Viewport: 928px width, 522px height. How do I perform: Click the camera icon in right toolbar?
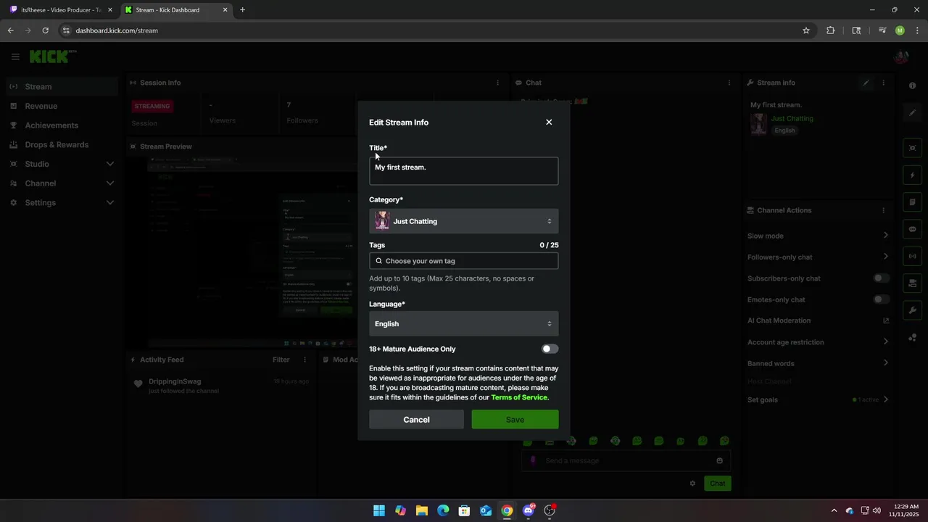click(x=912, y=283)
